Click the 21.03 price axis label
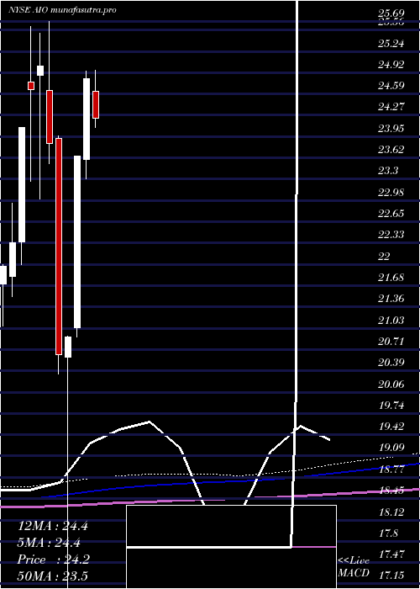Viewport: 420px width, 589px height. coord(391,320)
